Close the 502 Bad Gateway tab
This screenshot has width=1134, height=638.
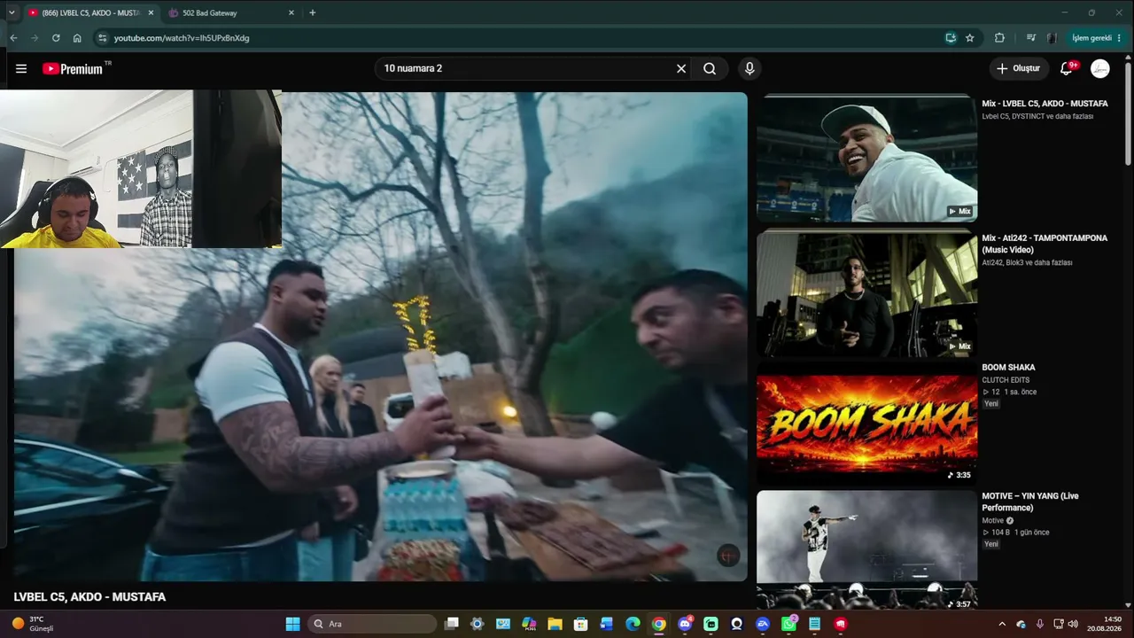291,13
